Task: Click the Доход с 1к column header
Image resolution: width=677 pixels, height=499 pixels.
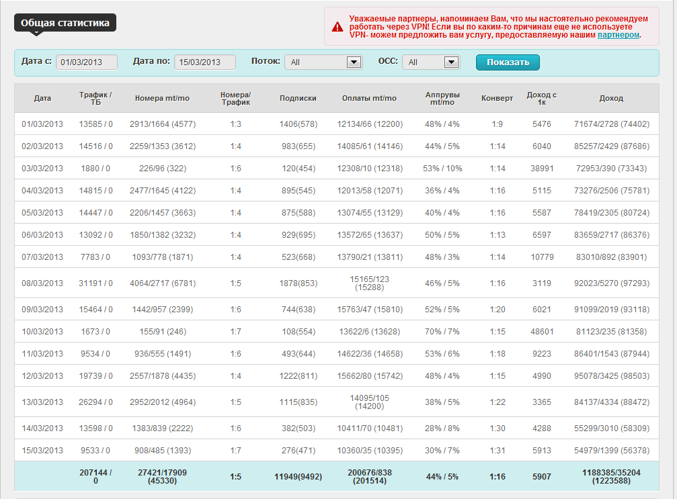Action: pyautogui.click(x=541, y=98)
